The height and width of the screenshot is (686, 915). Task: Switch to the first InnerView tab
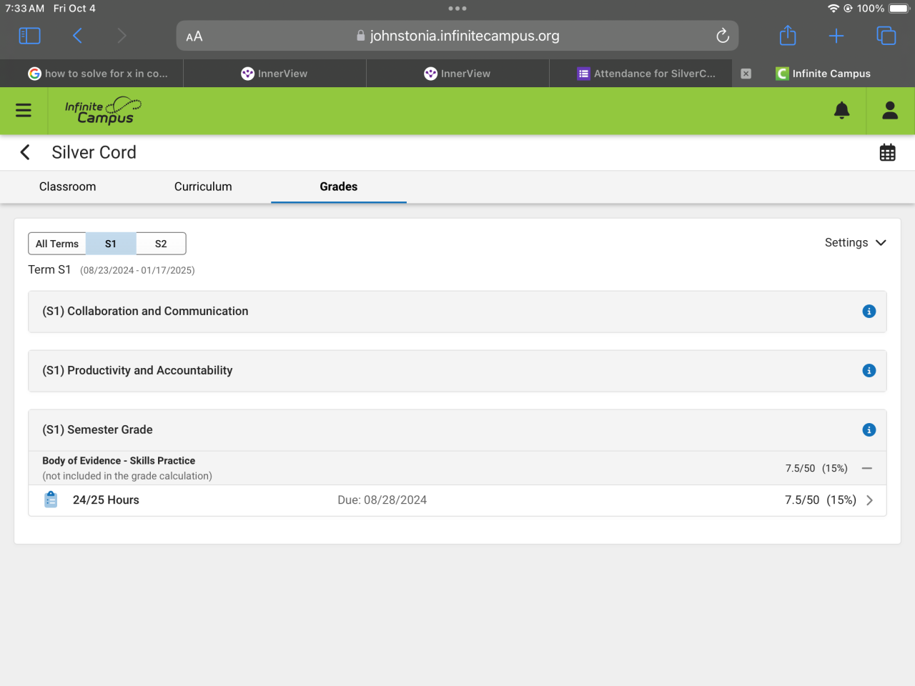(274, 74)
